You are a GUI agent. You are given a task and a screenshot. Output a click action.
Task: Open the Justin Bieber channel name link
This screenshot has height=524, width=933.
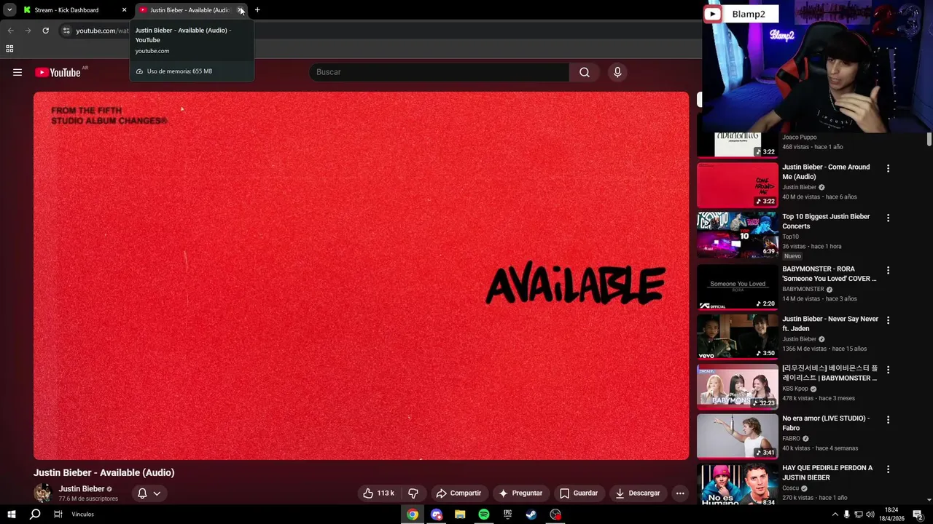82,489
